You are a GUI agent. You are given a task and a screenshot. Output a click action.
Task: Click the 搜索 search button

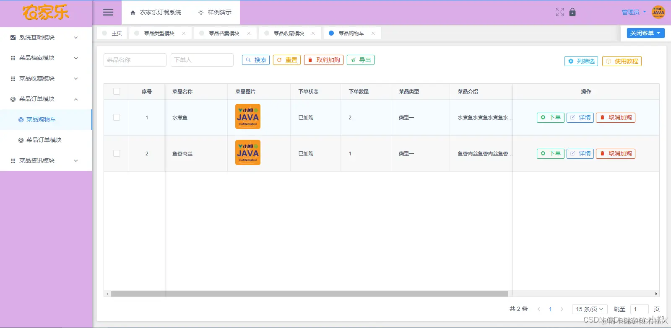(x=256, y=60)
